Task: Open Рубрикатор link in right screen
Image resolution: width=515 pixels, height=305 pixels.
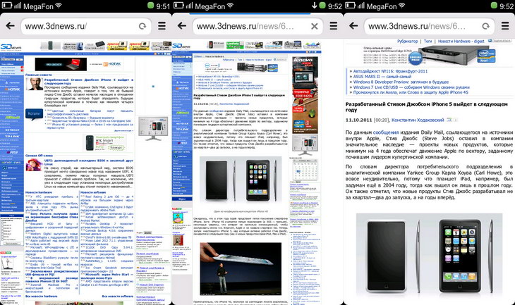Action: click(407, 42)
